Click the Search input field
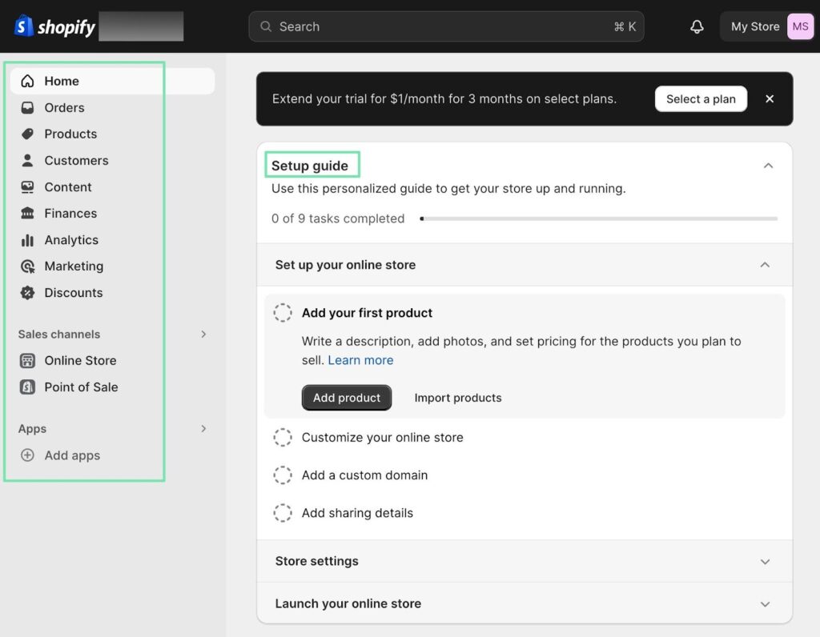The image size is (820, 637). [x=446, y=26]
